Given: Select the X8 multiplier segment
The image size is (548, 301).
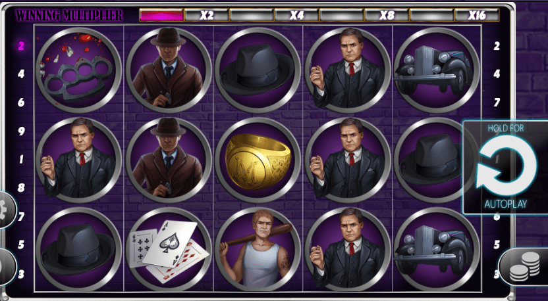Looking at the screenshot, I should [387, 15].
